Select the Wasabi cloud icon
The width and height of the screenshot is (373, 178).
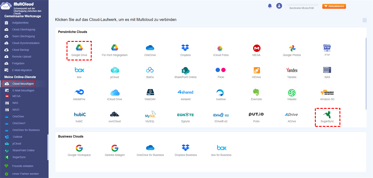click(292, 92)
